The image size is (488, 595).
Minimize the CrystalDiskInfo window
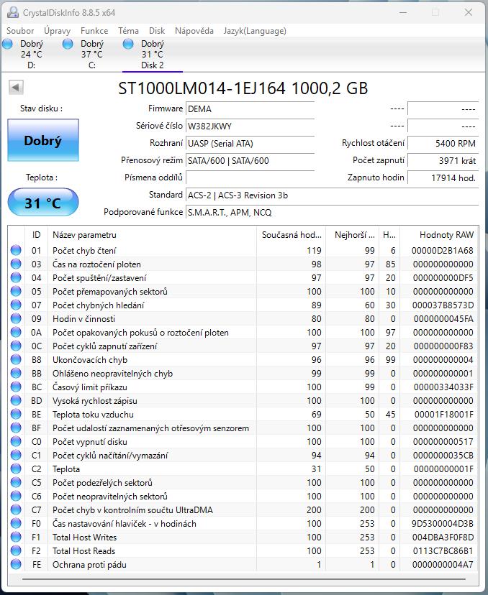click(x=403, y=12)
